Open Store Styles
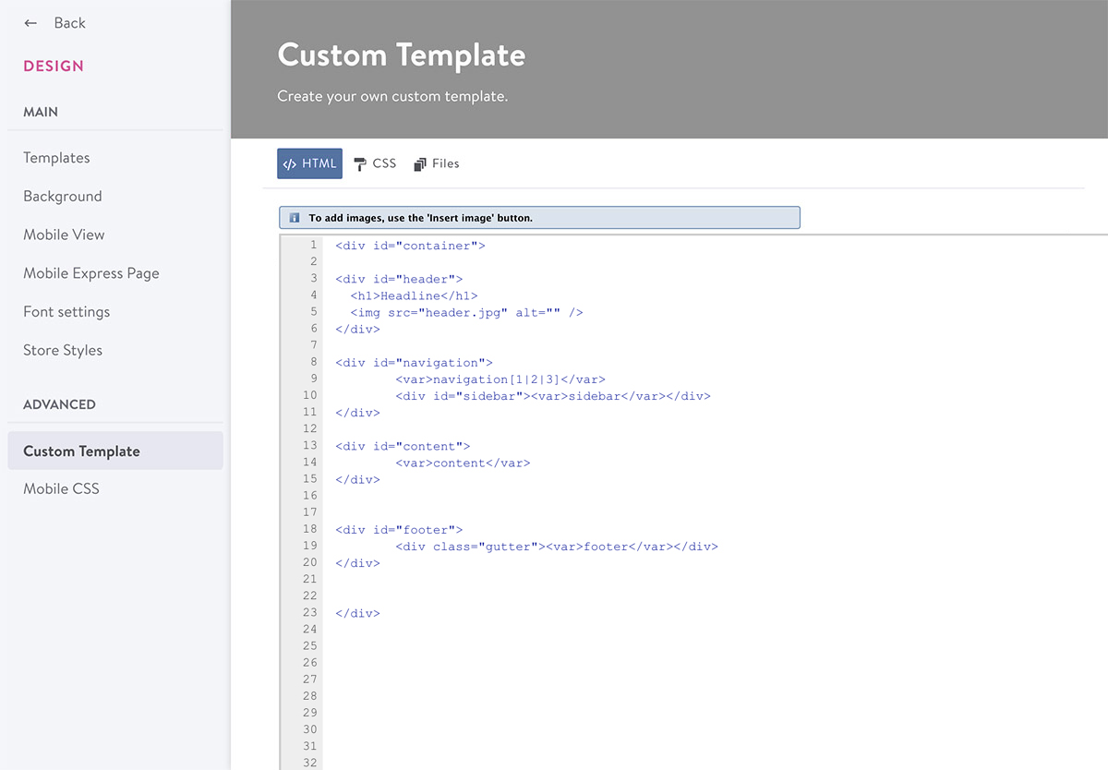The height and width of the screenshot is (770, 1108). [x=62, y=350]
